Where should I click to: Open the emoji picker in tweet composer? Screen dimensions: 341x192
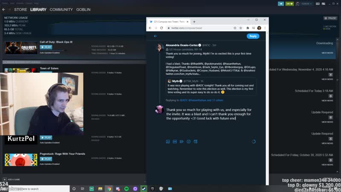(188, 142)
